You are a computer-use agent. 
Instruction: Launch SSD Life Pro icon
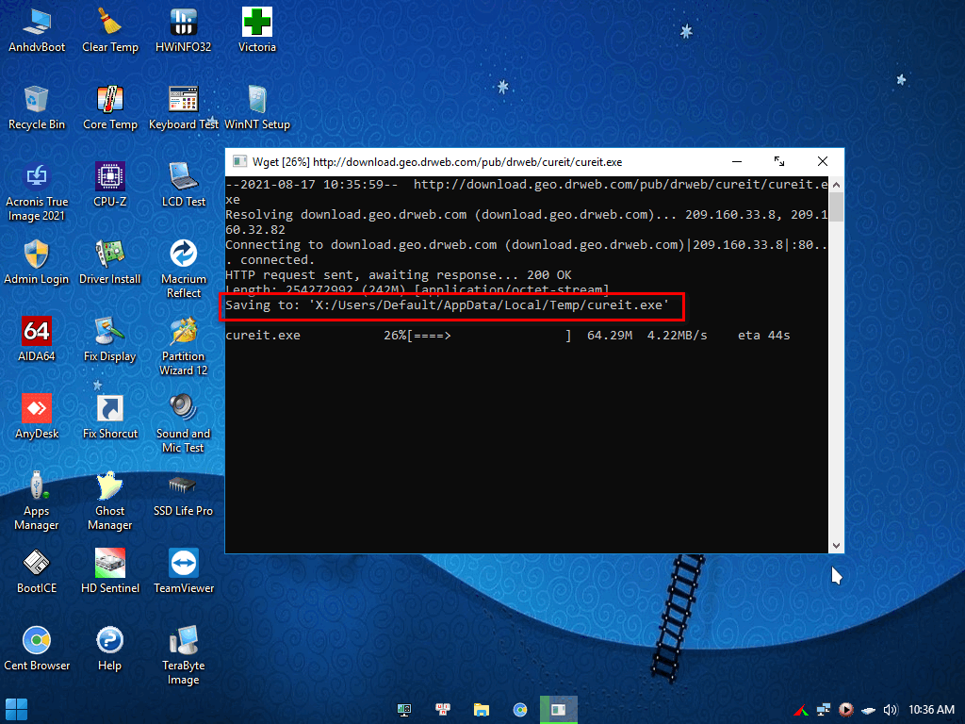(x=184, y=494)
